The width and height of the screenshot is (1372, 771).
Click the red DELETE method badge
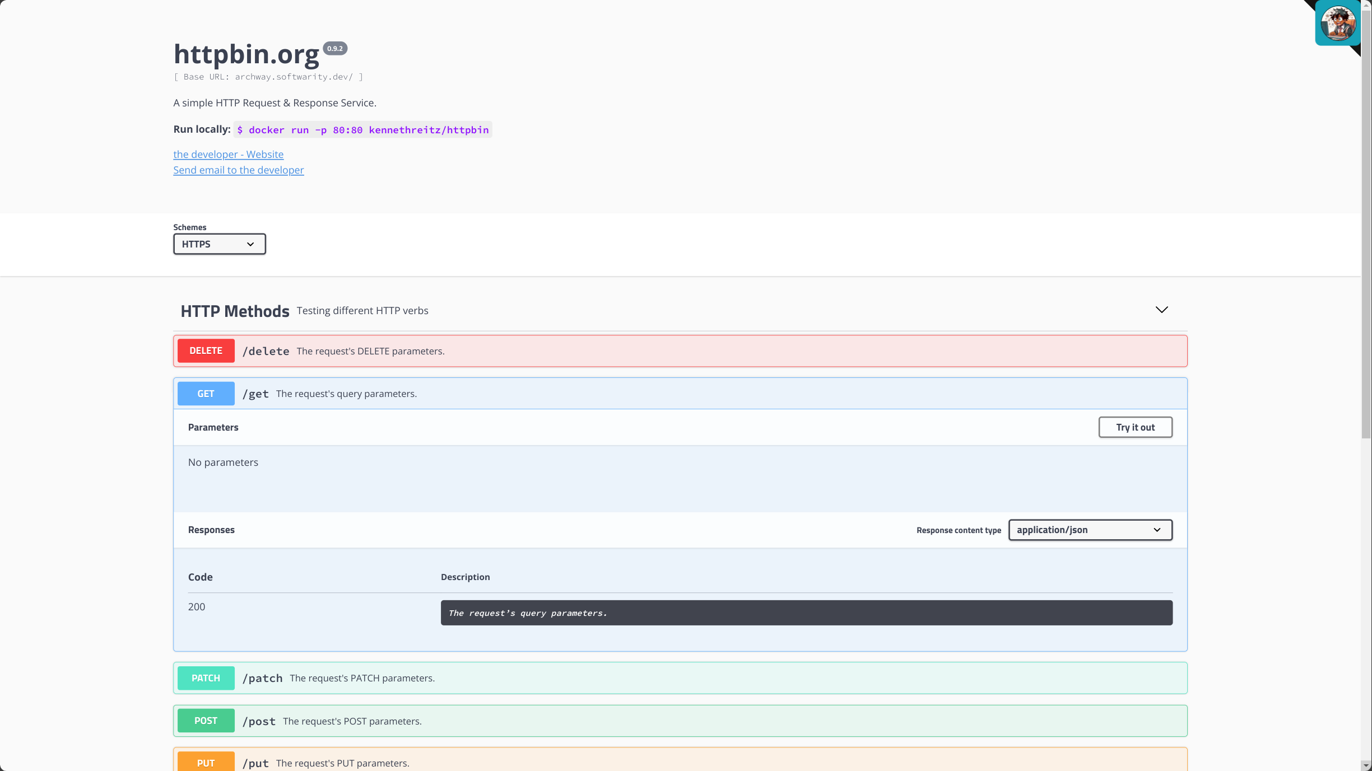coord(206,351)
